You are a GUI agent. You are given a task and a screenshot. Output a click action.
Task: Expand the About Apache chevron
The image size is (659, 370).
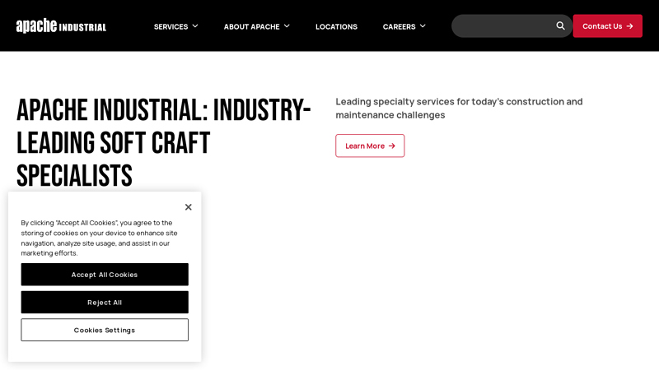pyautogui.click(x=287, y=26)
